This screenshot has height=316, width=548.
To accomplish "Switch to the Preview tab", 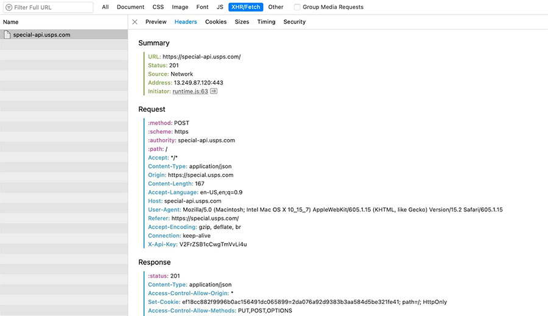I will pos(156,22).
